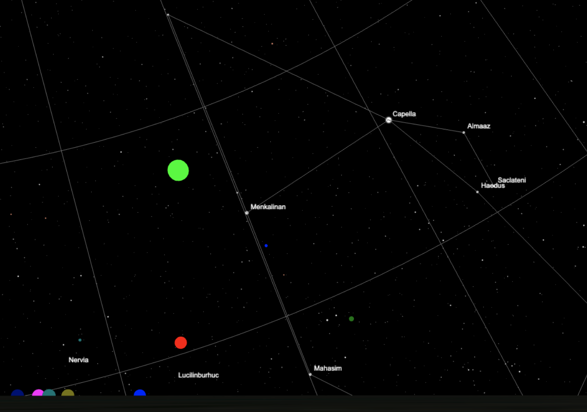Screen dimensions: 587x412
Task: Select the star Almaaz
Action: tap(464, 133)
